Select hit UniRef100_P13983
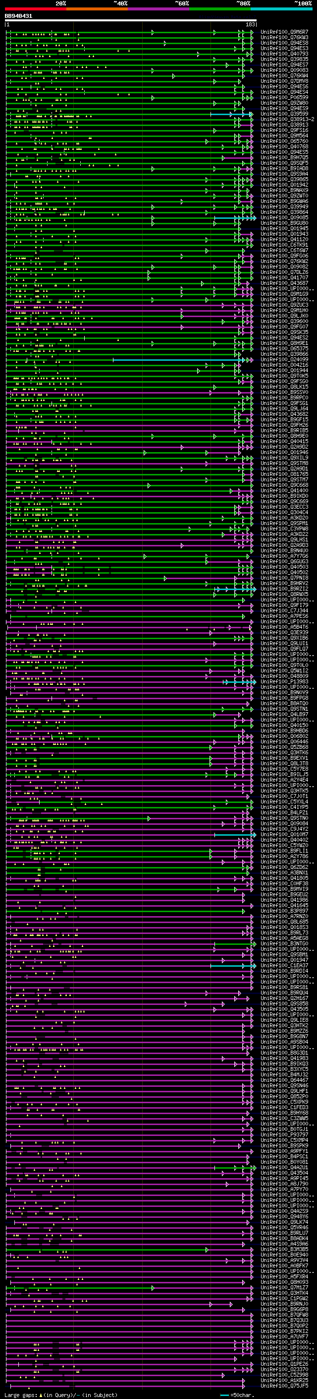 pos(284,681)
